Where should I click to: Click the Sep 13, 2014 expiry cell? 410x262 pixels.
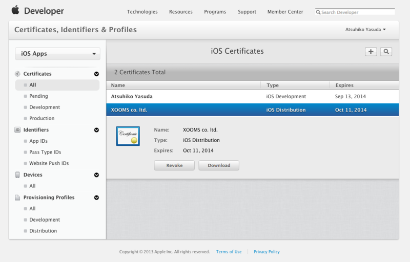tap(351, 97)
